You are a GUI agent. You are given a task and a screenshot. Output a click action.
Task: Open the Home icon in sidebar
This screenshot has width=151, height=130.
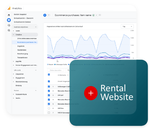[9, 15]
